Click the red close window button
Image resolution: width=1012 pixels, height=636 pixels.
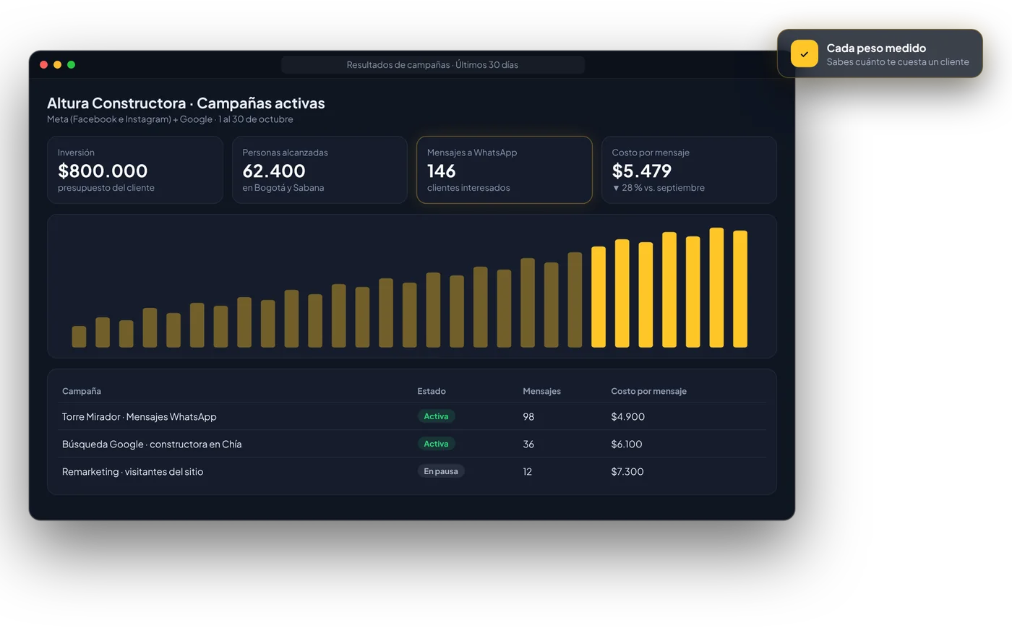tap(43, 65)
